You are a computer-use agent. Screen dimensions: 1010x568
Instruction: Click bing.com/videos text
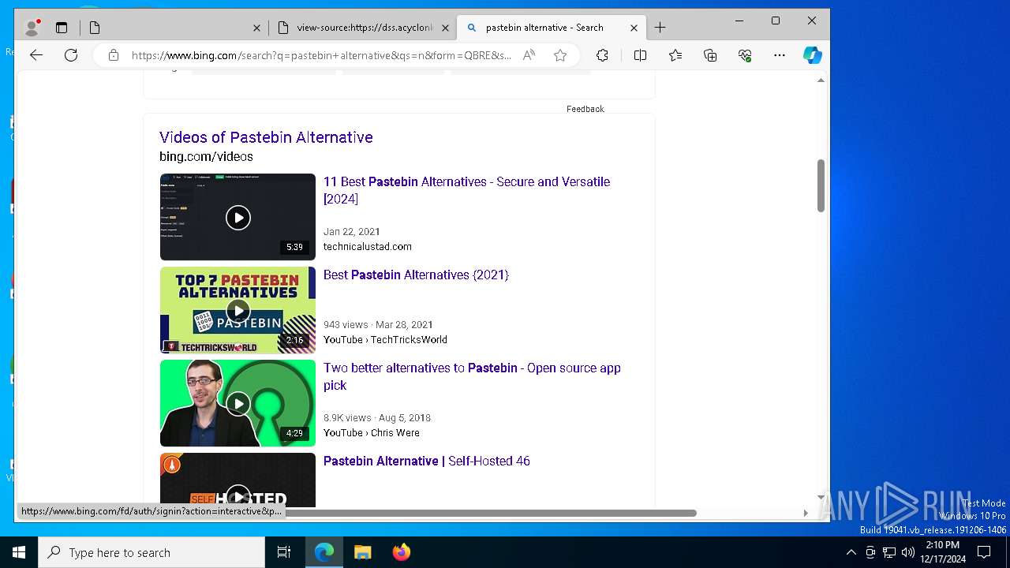pyautogui.click(x=206, y=156)
